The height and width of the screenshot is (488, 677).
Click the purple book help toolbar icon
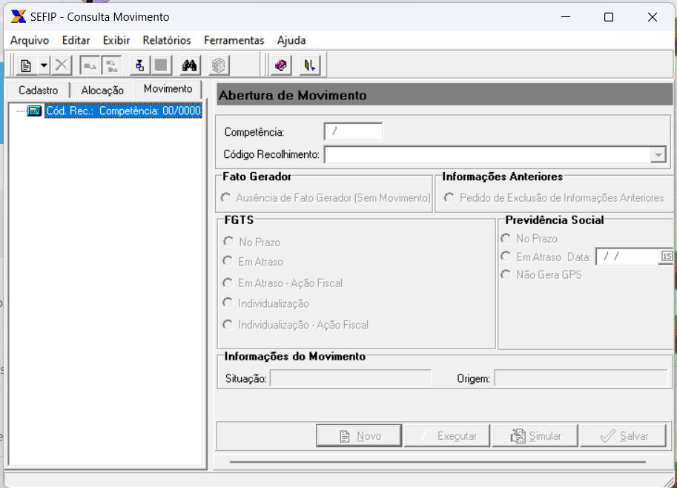[281, 66]
